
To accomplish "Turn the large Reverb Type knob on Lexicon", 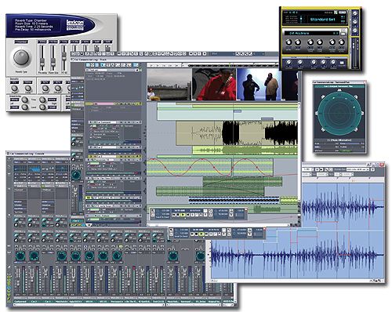I will [x=21, y=57].
